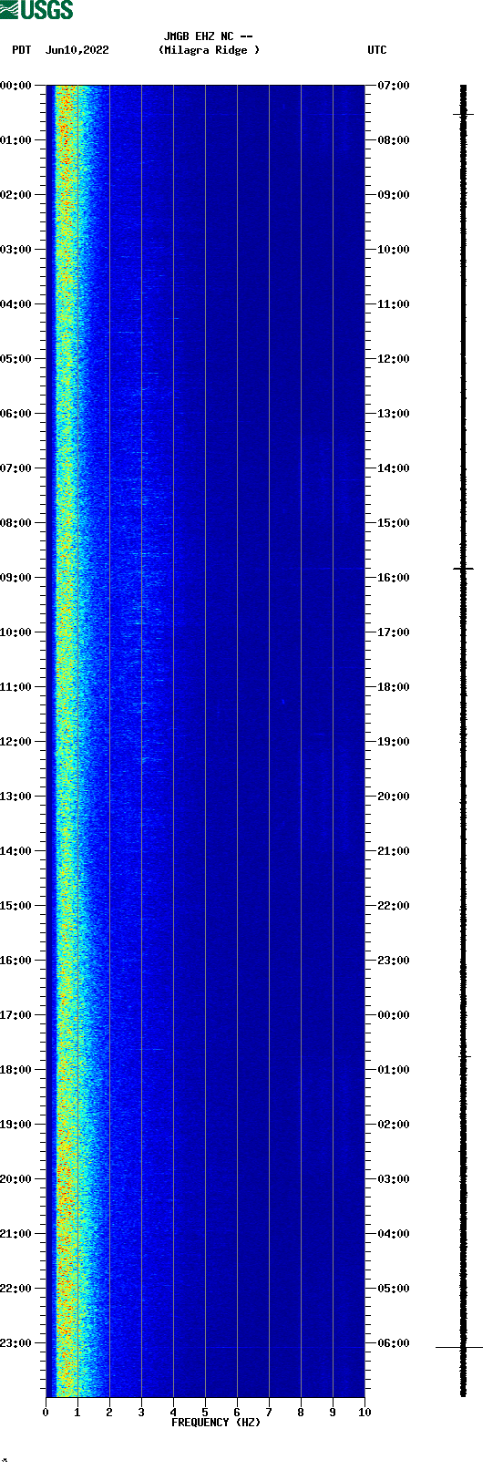Click the USGS logo
Screen dimensions: 503x1470
(x=36, y=10)
